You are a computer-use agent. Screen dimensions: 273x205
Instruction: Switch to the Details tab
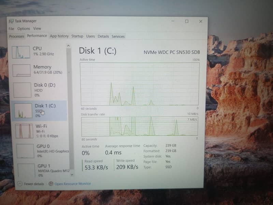click(103, 36)
